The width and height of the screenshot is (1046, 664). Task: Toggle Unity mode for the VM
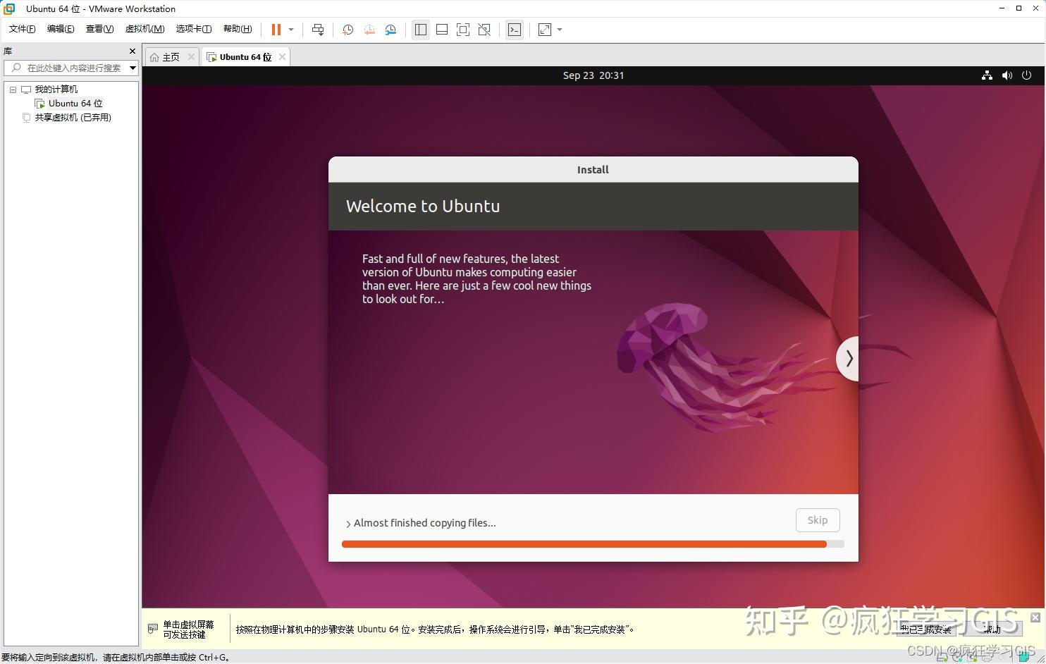484,30
